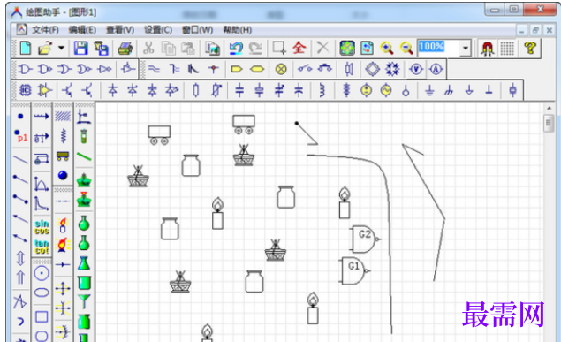Select the ammeter A symbol
Image resolution: width=561 pixels, height=342 pixels.
[436, 69]
